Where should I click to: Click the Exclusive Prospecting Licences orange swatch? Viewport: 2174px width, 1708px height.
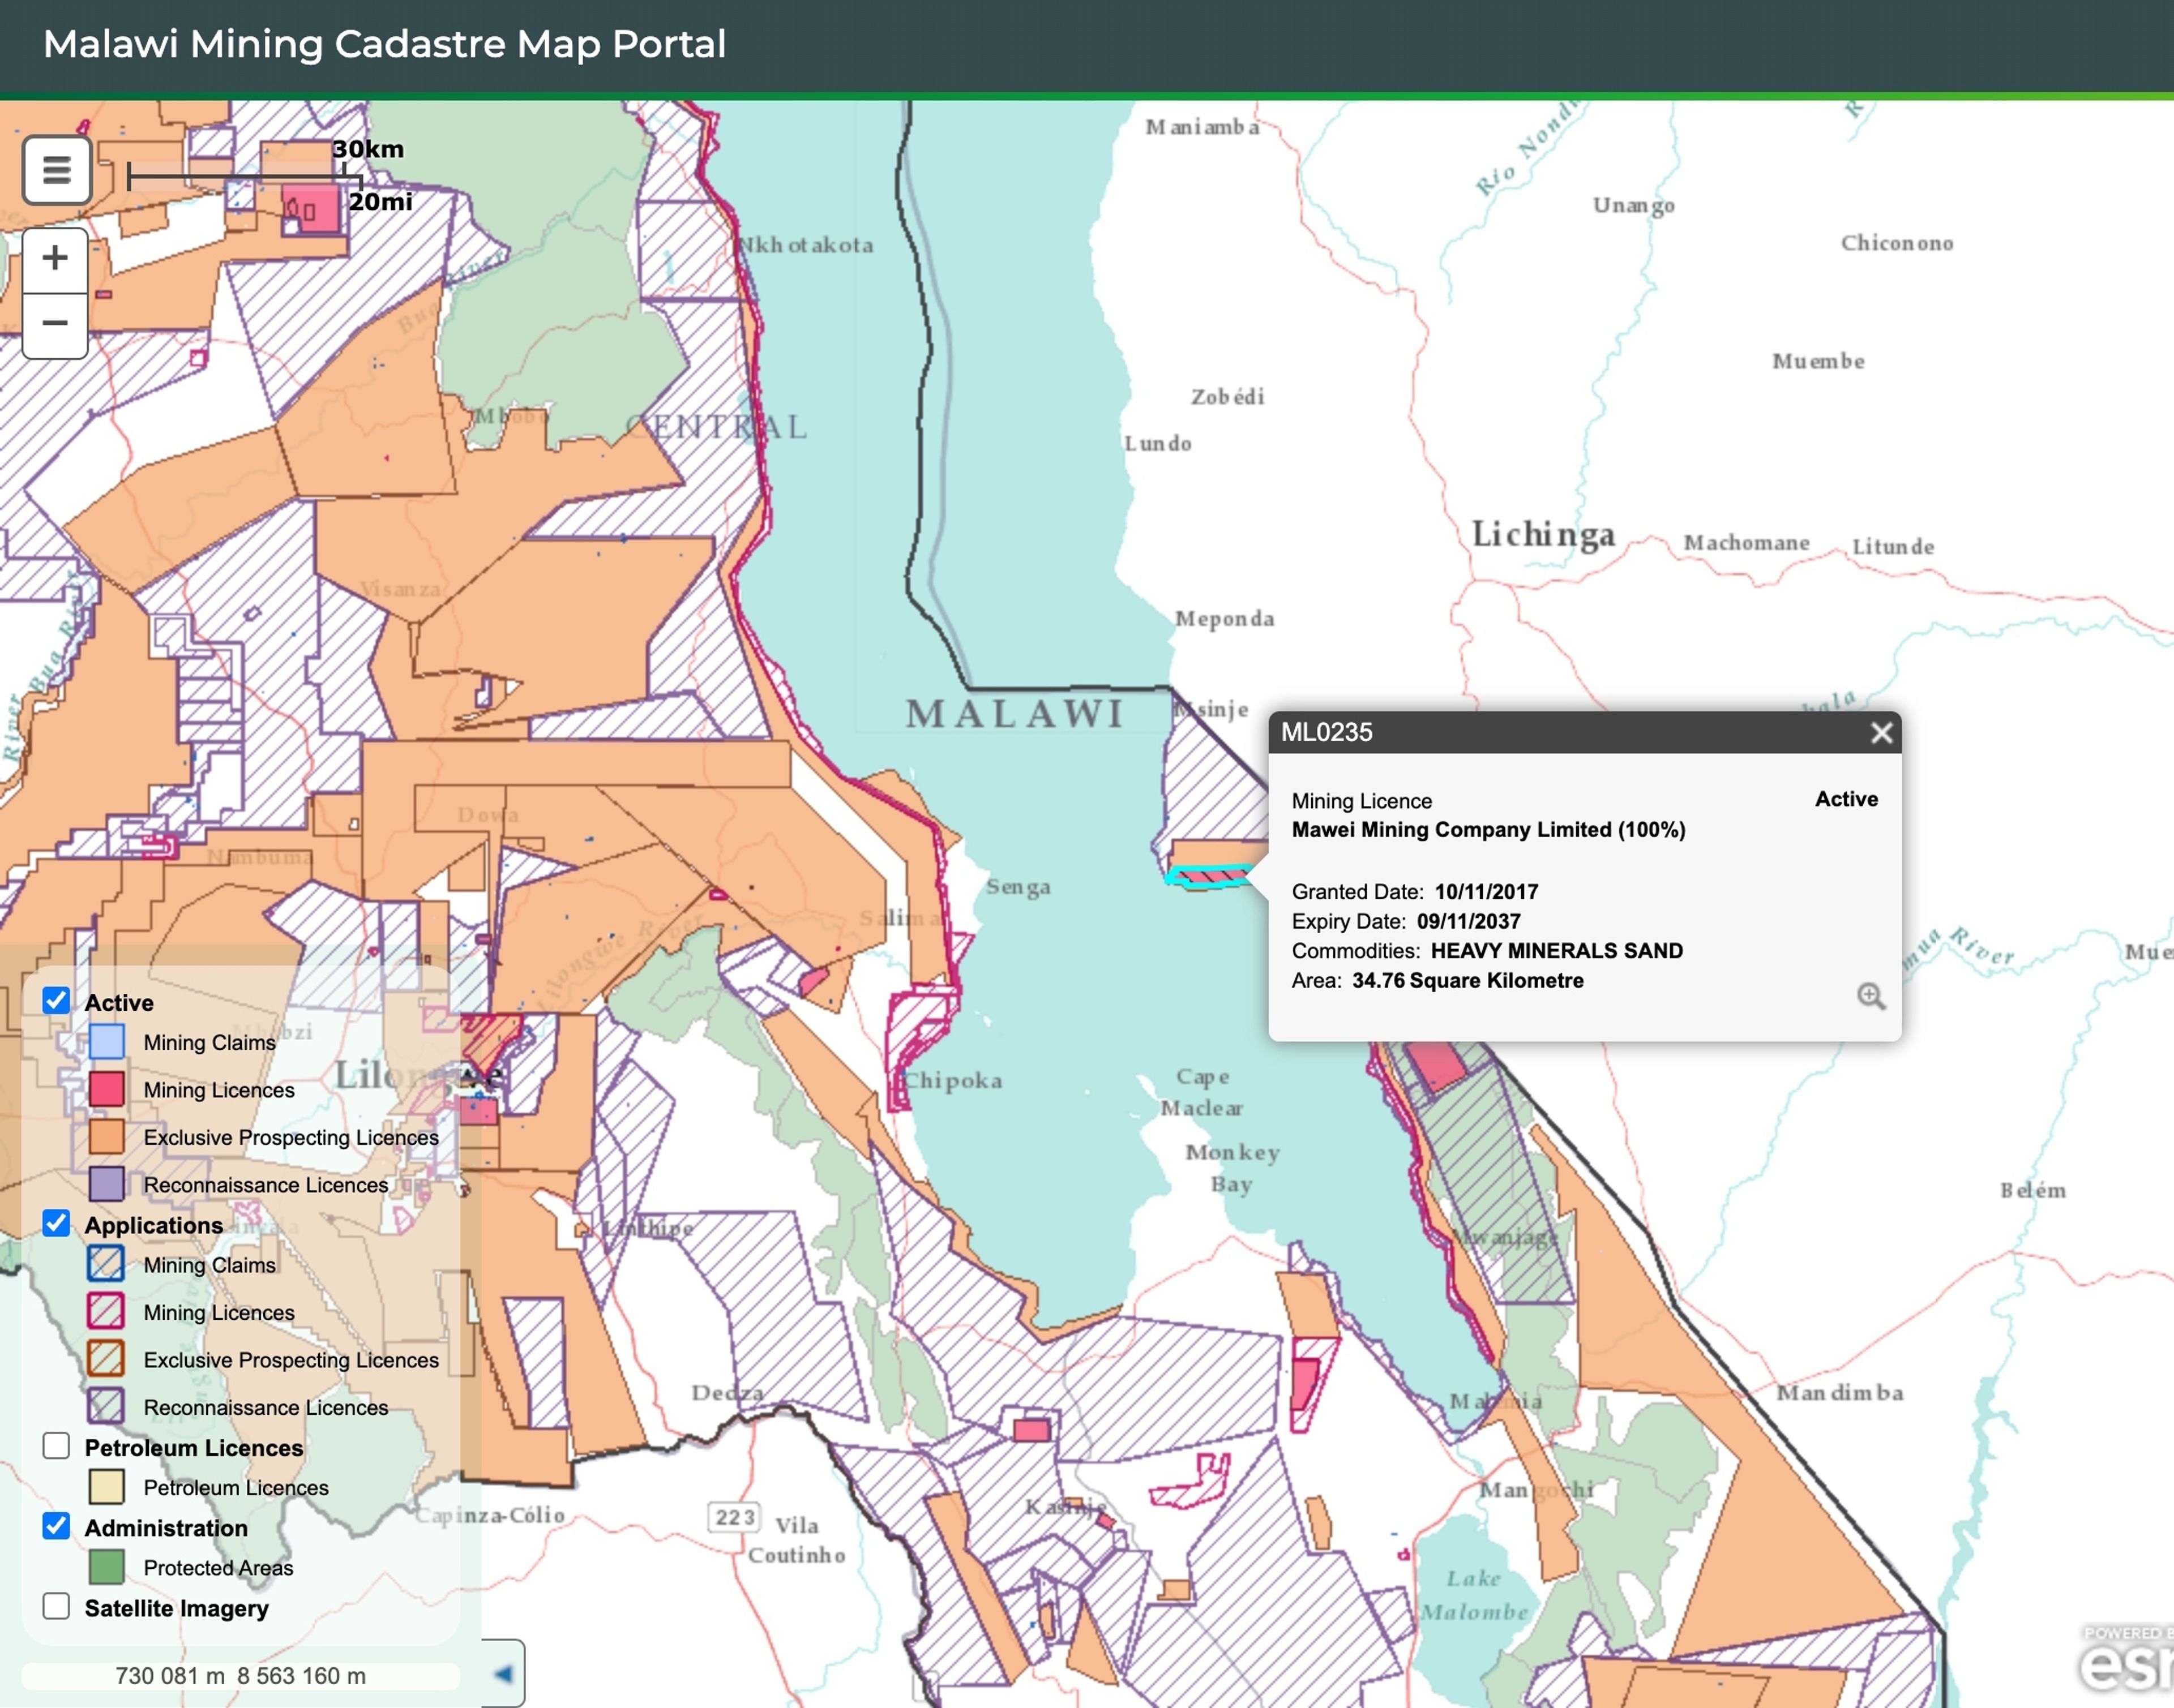coord(107,1137)
